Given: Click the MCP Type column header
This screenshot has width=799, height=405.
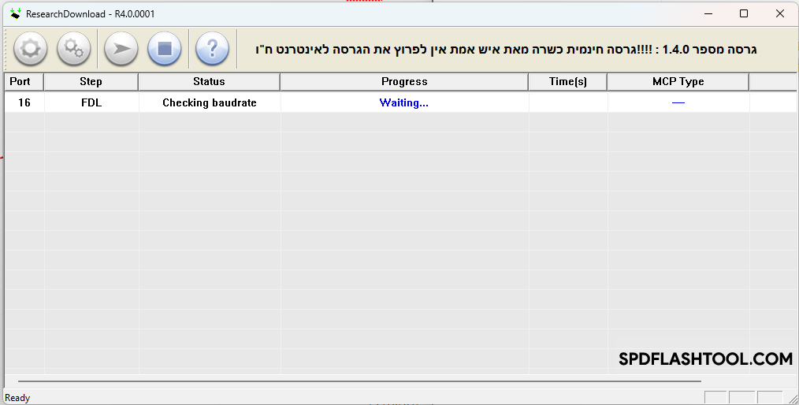Looking at the screenshot, I should pyautogui.click(x=678, y=82).
